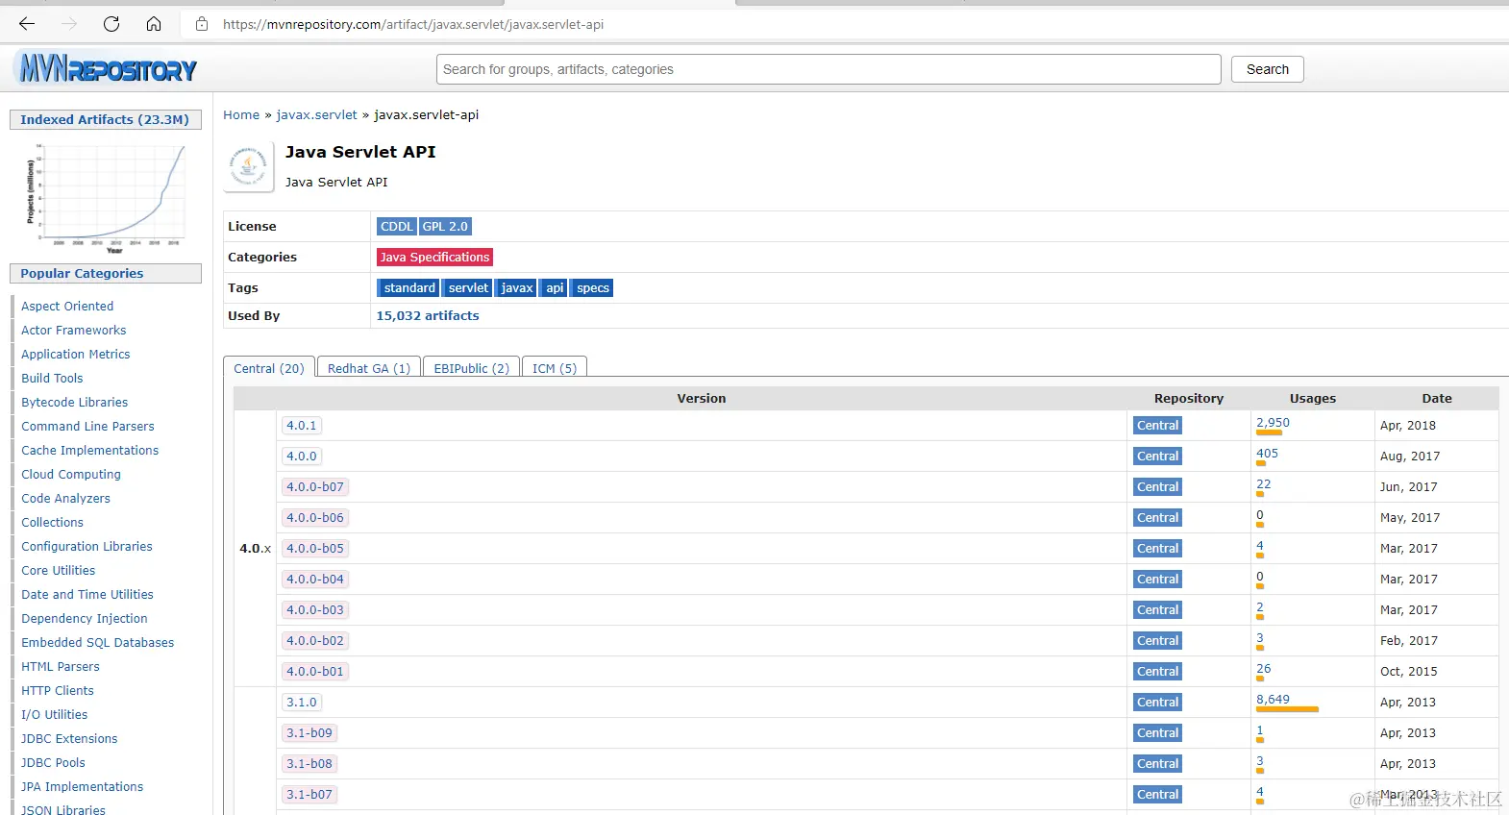
Task: Open 26 usages for 4.0.0-b01
Action: pyautogui.click(x=1263, y=669)
